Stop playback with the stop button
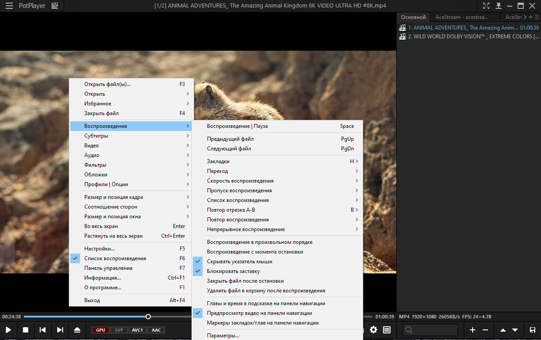The image size is (541, 340). [26, 330]
